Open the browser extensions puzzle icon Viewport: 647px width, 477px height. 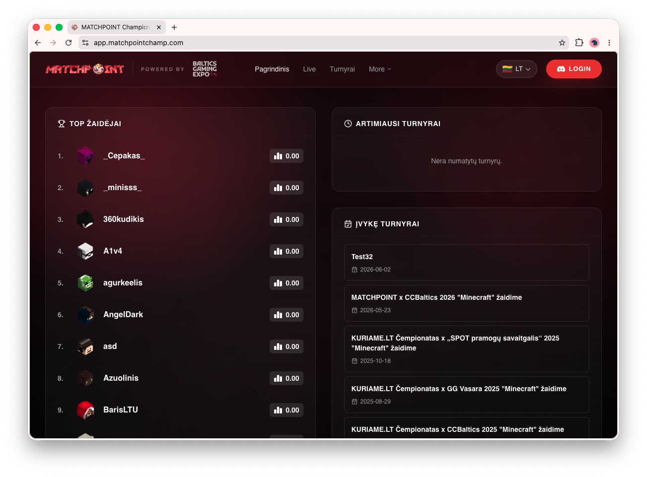point(579,43)
